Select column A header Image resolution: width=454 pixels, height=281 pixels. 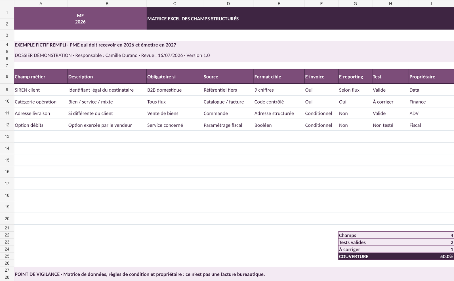pos(41,3)
